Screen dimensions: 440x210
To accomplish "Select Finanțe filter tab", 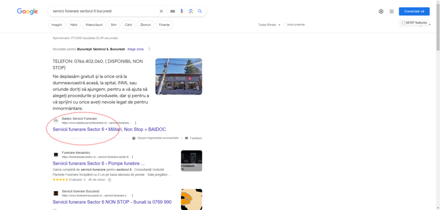I will point(165,24).
